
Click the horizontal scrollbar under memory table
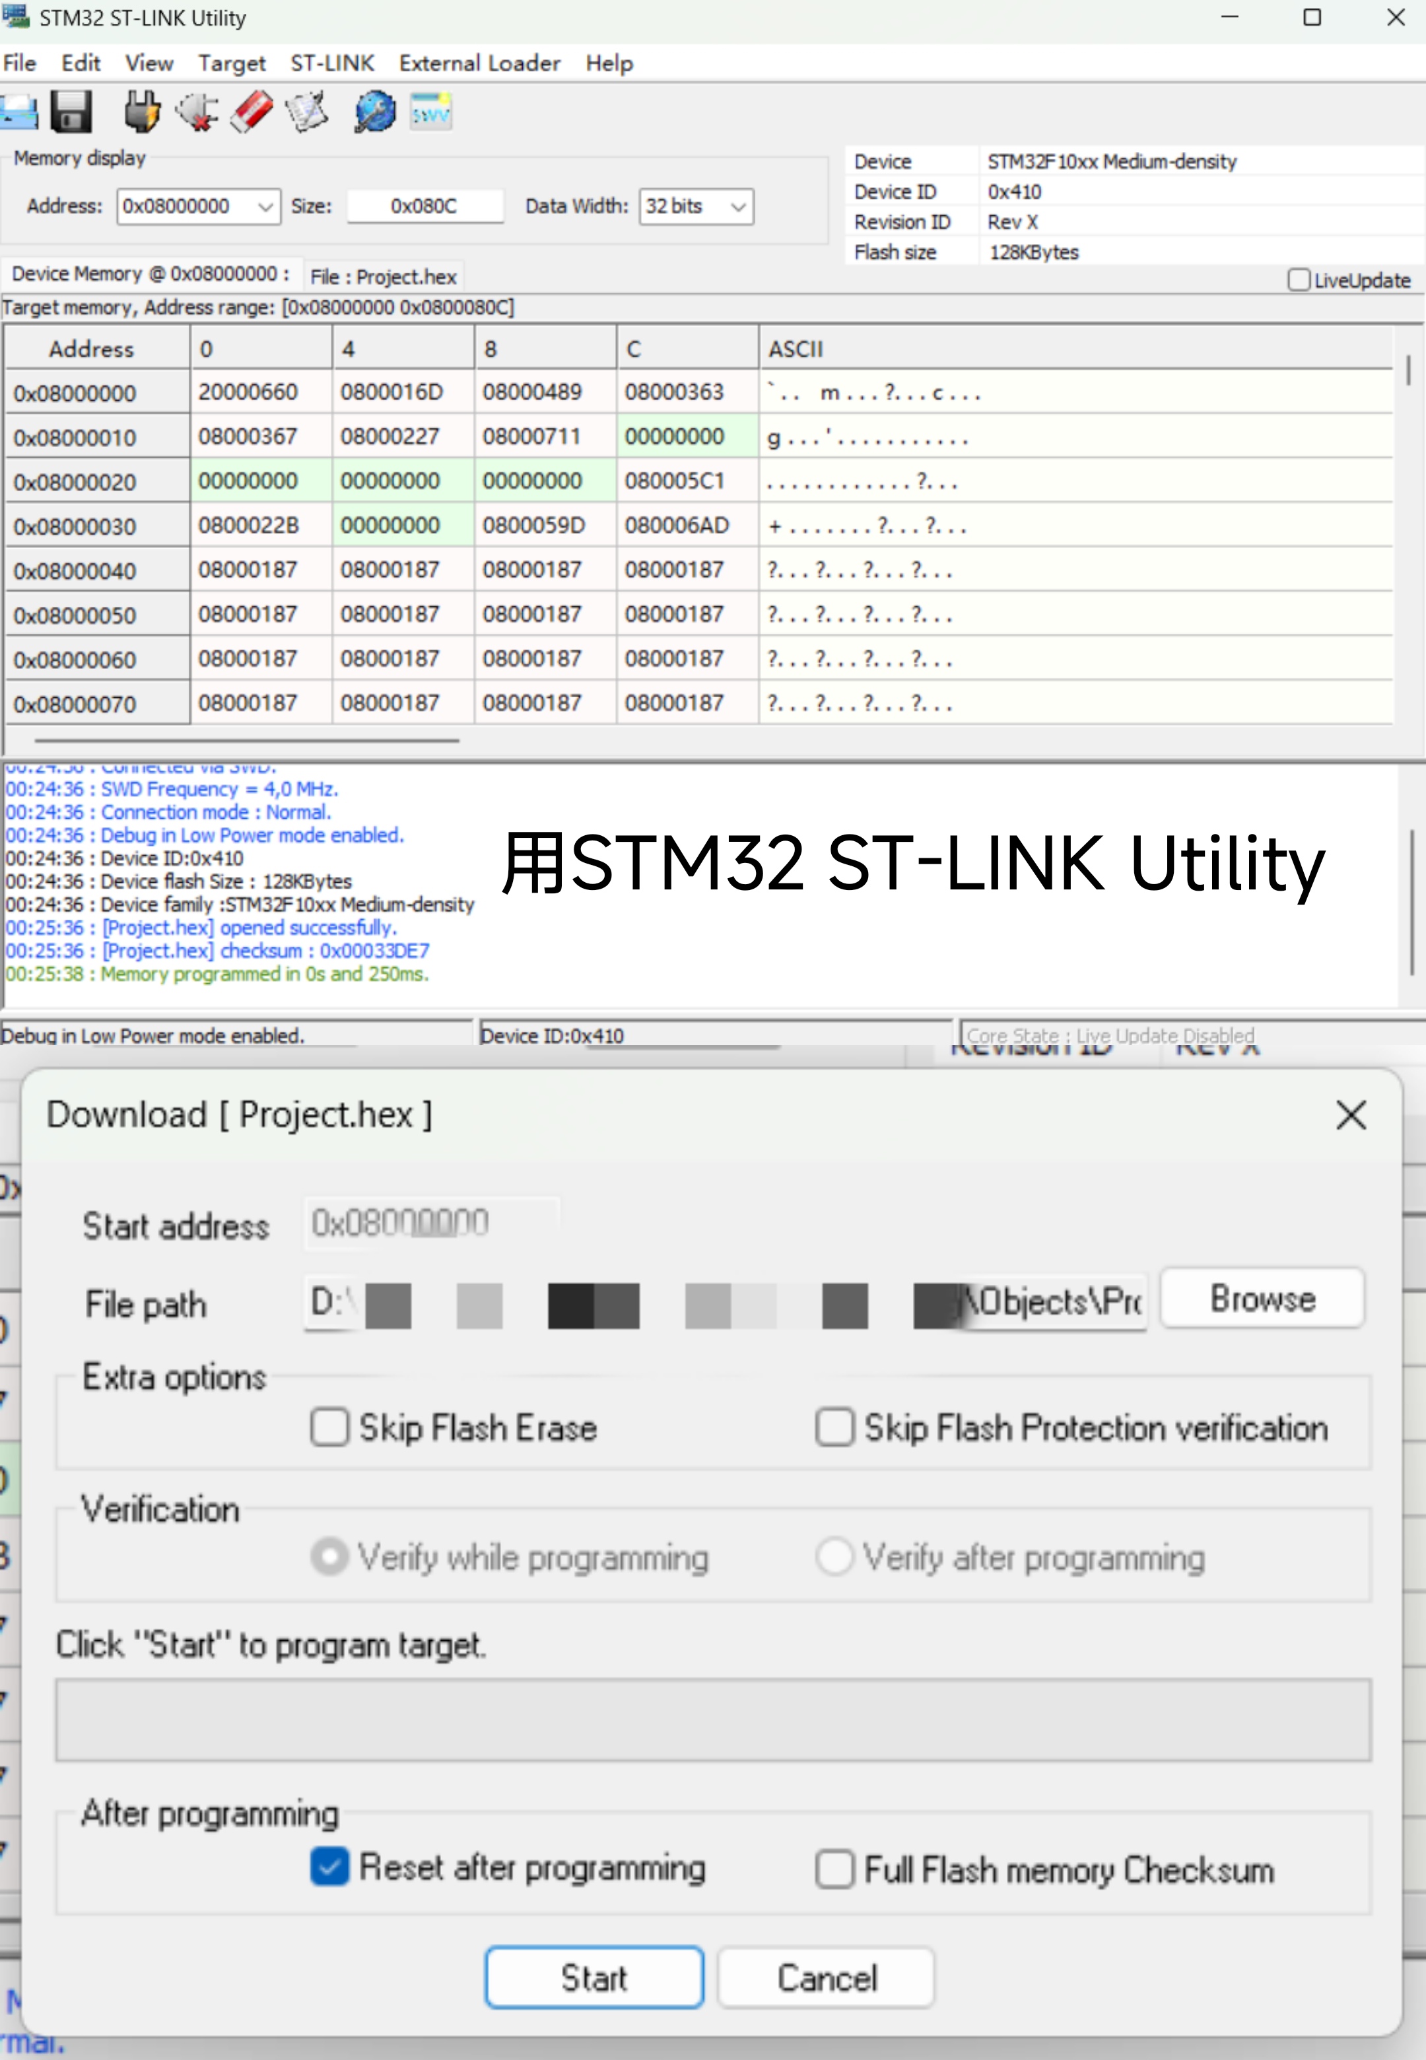(247, 741)
